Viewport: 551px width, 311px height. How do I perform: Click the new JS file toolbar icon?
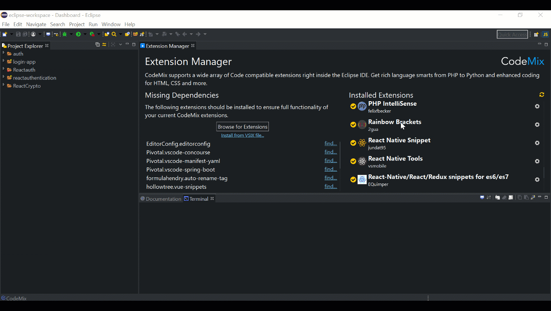click(x=142, y=34)
